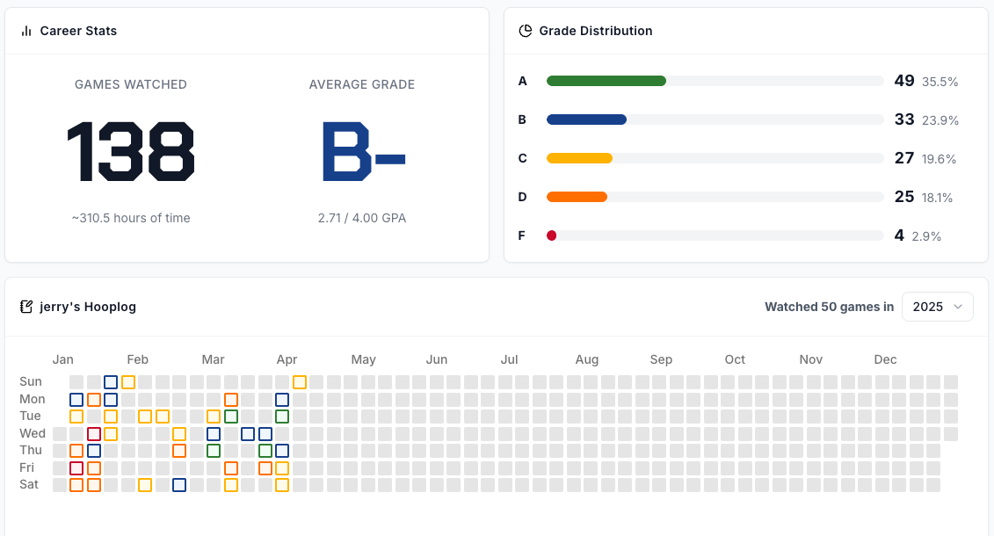Viewport: 994px width, 536px height.
Task: Click the F grade count '4'
Action: 899,235
